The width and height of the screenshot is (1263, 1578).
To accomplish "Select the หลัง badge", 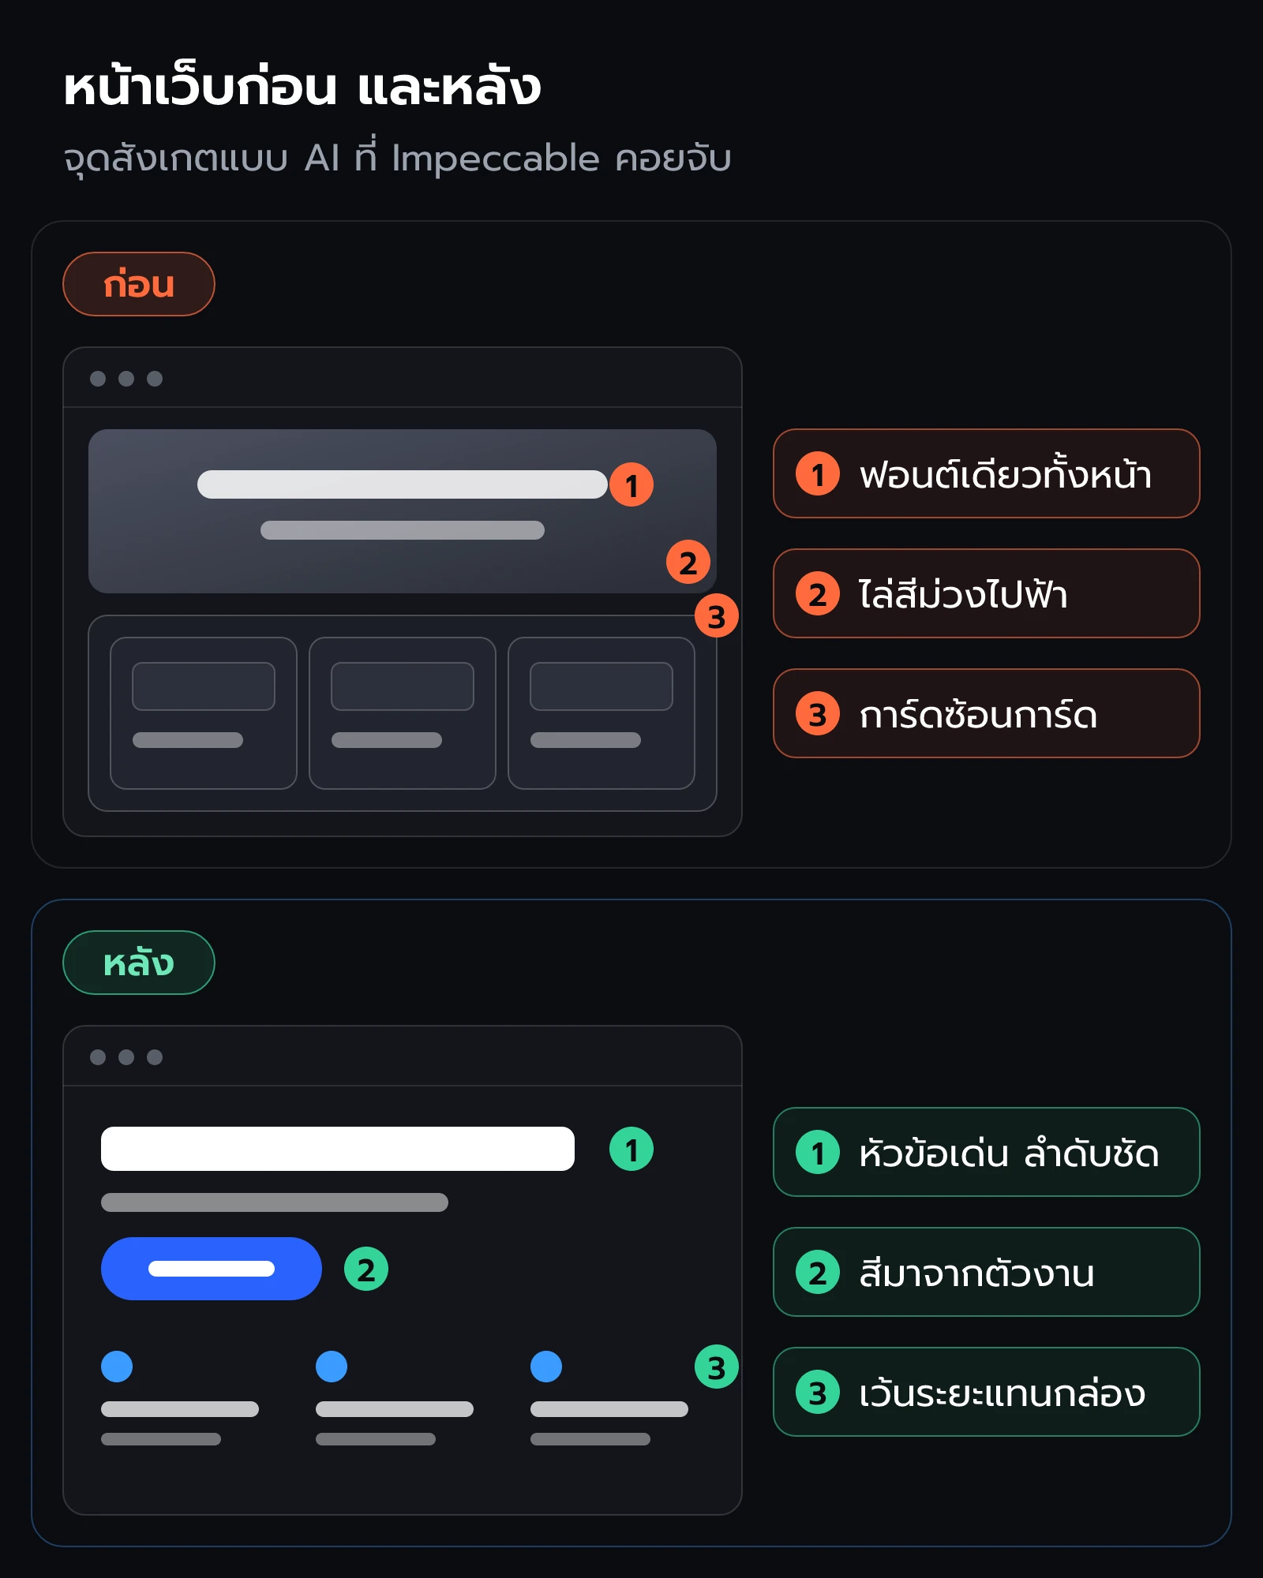I will pyautogui.click(x=139, y=963).
